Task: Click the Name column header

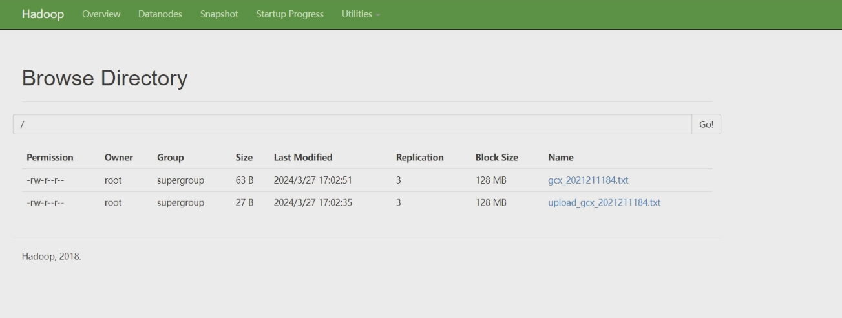Action: click(561, 158)
